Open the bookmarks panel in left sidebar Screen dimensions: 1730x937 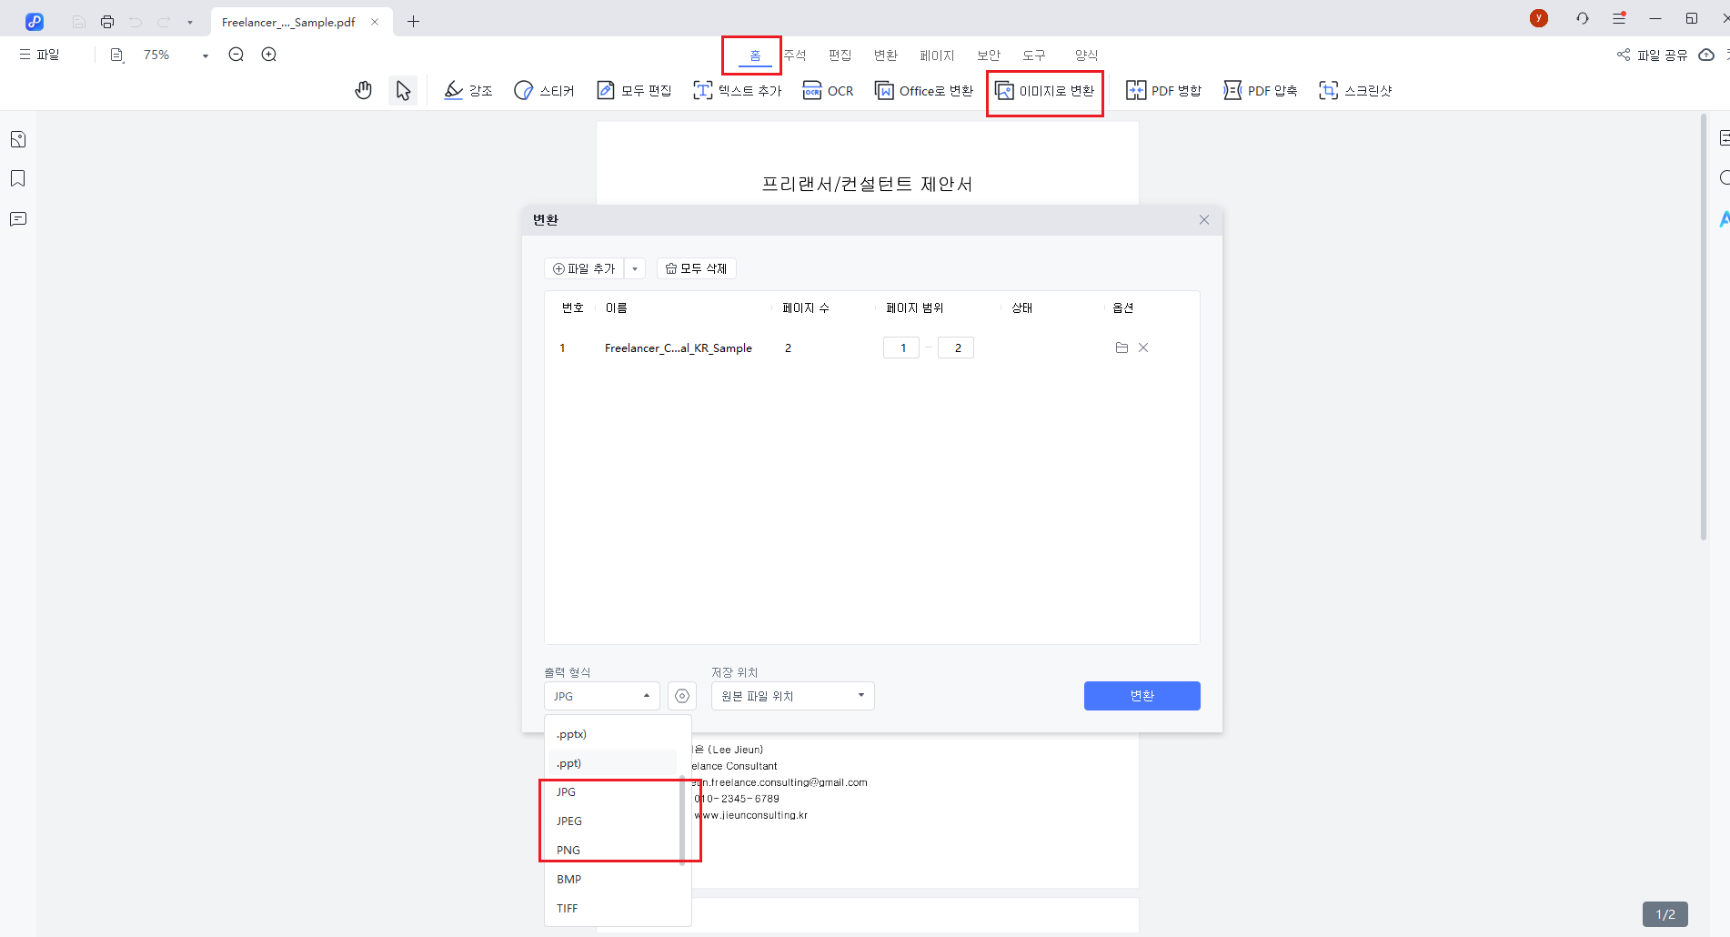[17, 178]
